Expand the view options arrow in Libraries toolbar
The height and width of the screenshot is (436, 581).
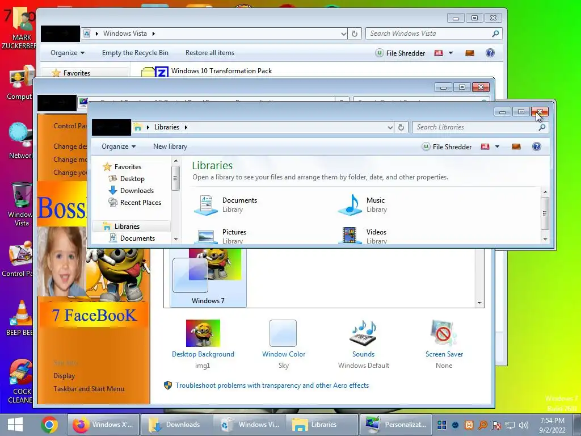click(x=497, y=147)
